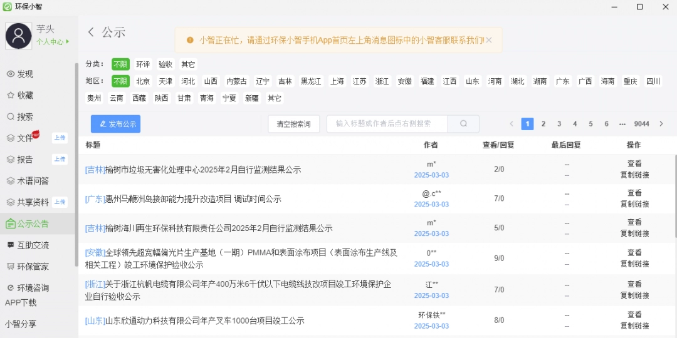Click the magnifier search icon button
The height and width of the screenshot is (338, 677).
point(464,124)
